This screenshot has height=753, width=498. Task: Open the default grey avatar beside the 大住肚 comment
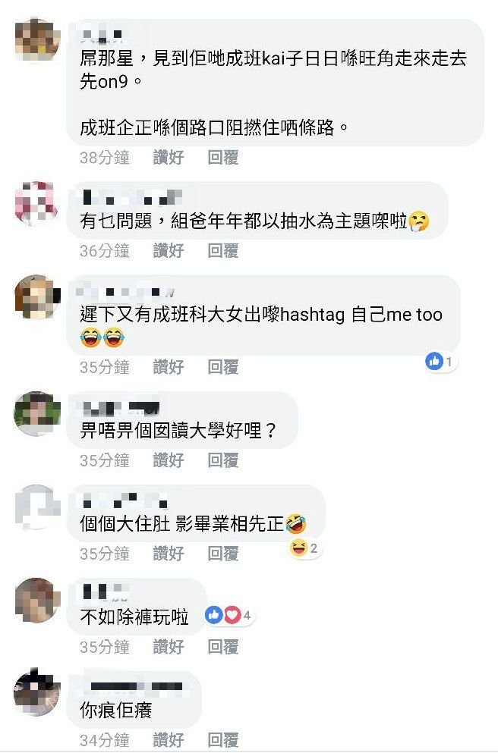click(37, 507)
